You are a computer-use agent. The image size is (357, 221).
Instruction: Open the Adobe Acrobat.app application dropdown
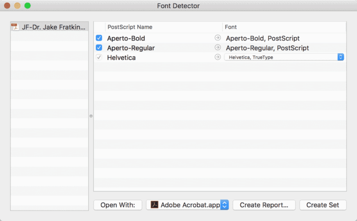coord(187,205)
